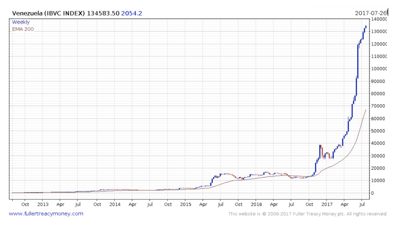This screenshot has width=397, height=227.
Task: Click the 20000 y-axis label
Action: [x=378, y=168]
